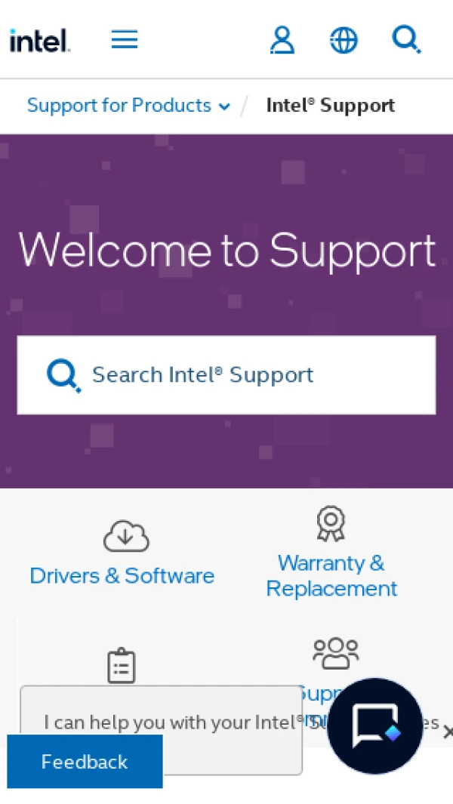Click the header search magnifier icon

tap(406, 39)
